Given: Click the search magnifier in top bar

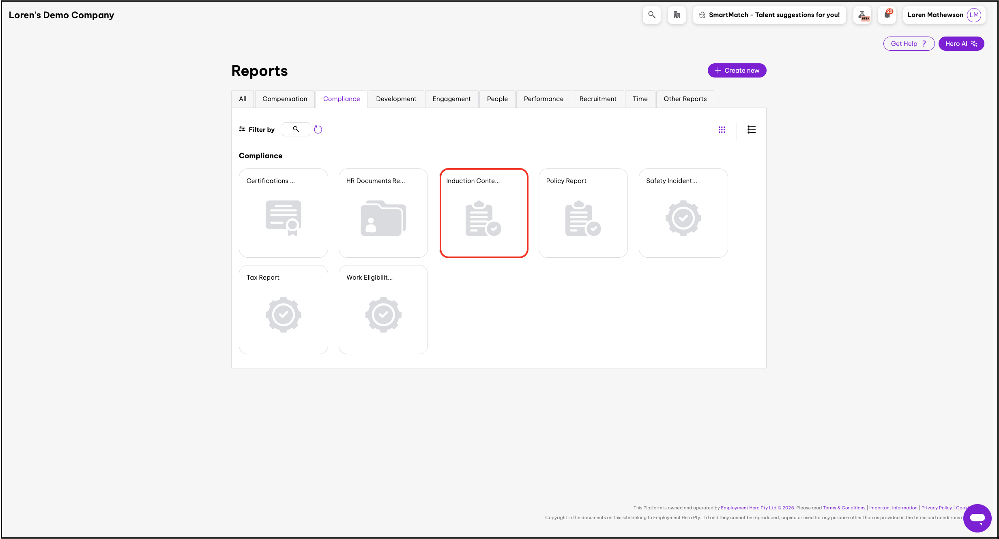Looking at the screenshot, I should pyautogui.click(x=651, y=15).
